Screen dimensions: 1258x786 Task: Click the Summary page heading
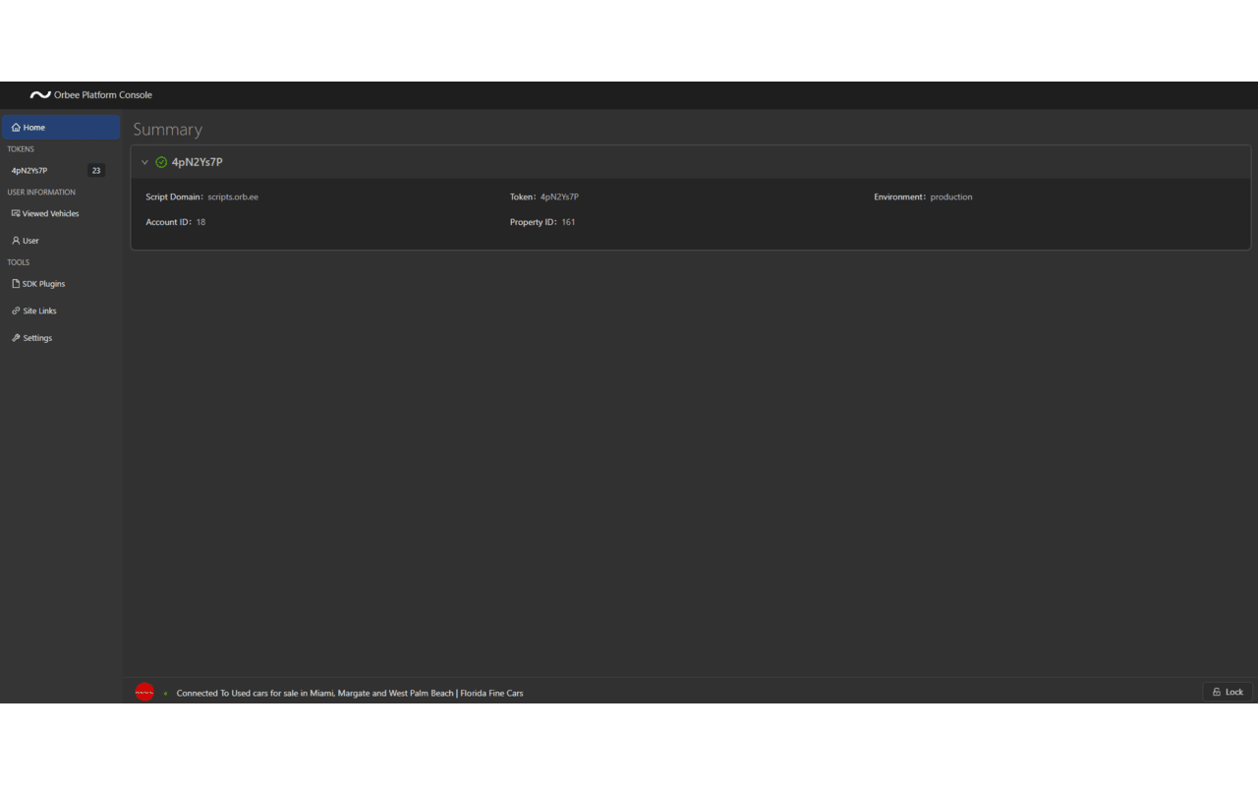pyautogui.click(x=167, y=129)
